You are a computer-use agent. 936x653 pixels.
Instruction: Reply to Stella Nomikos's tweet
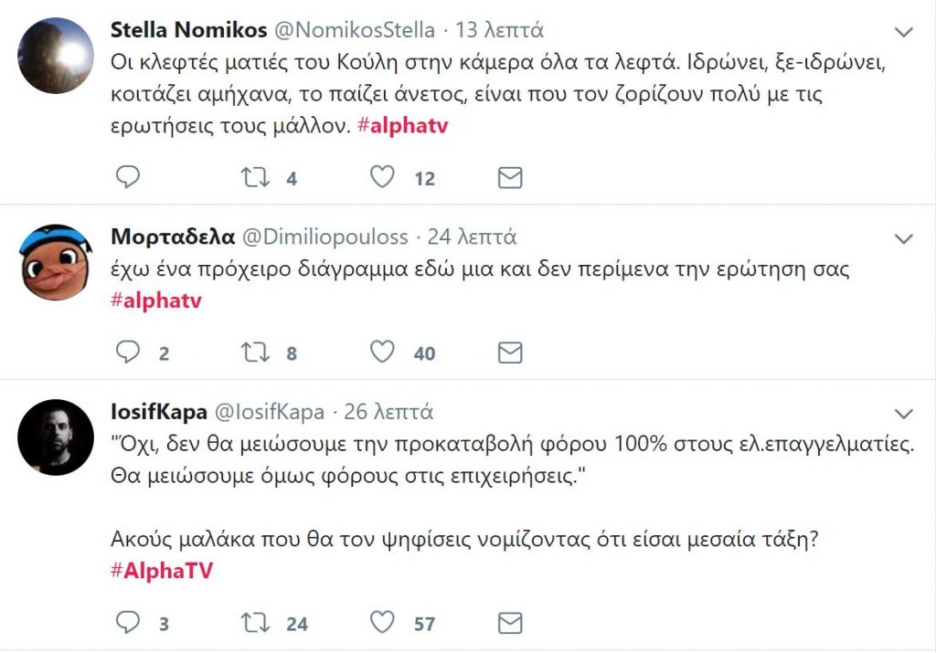tap(128, 178)
